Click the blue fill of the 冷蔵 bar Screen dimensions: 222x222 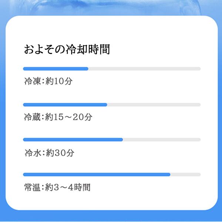tap(65, 105)
